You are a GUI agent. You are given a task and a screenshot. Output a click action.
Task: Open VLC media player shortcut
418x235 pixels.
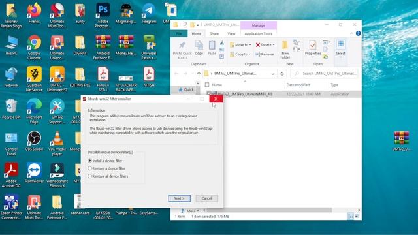[x=57, y=143]
